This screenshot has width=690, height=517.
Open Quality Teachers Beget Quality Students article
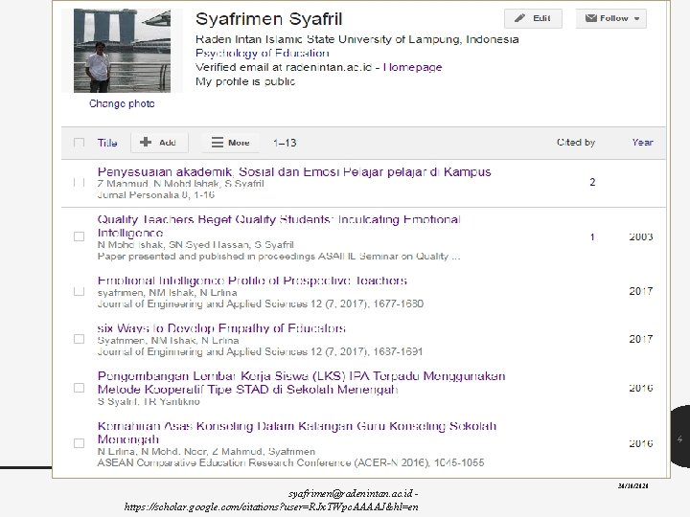point(279,226)
